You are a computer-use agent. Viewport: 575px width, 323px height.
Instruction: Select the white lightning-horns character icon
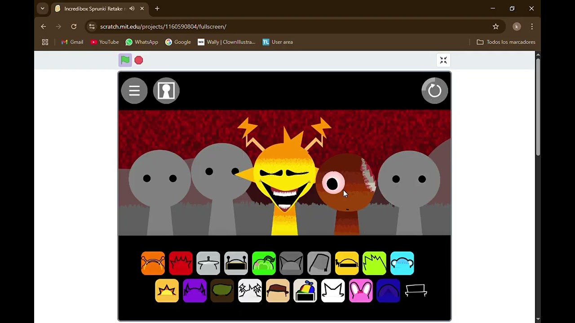pyautogui.click(x=250, y=291)
